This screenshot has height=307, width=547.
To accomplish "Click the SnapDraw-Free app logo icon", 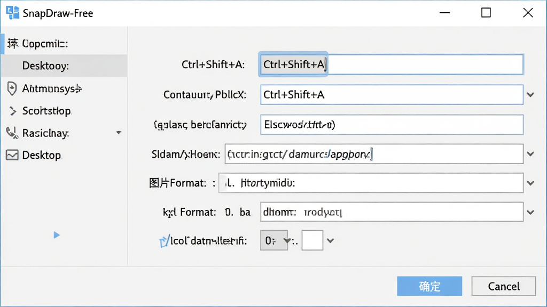I will point(13,13).
